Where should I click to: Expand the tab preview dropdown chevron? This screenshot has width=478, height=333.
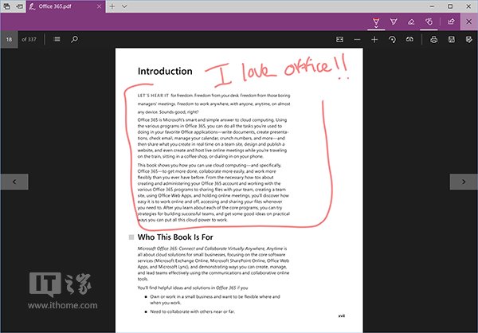[x=124, y=6]
